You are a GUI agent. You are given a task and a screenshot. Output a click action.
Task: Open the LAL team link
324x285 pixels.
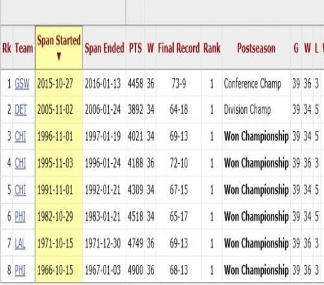[x=20, y=244]
